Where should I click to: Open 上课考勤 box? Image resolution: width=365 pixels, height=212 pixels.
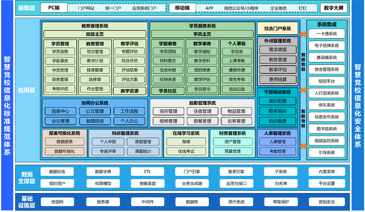click(x=237, y=61)
